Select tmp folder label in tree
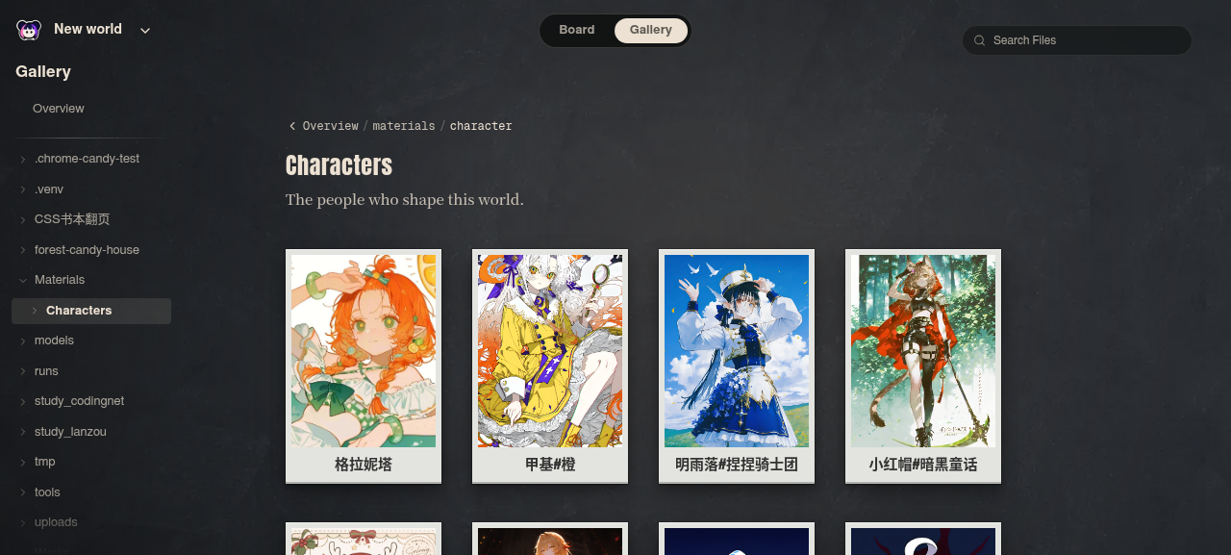 45,462
